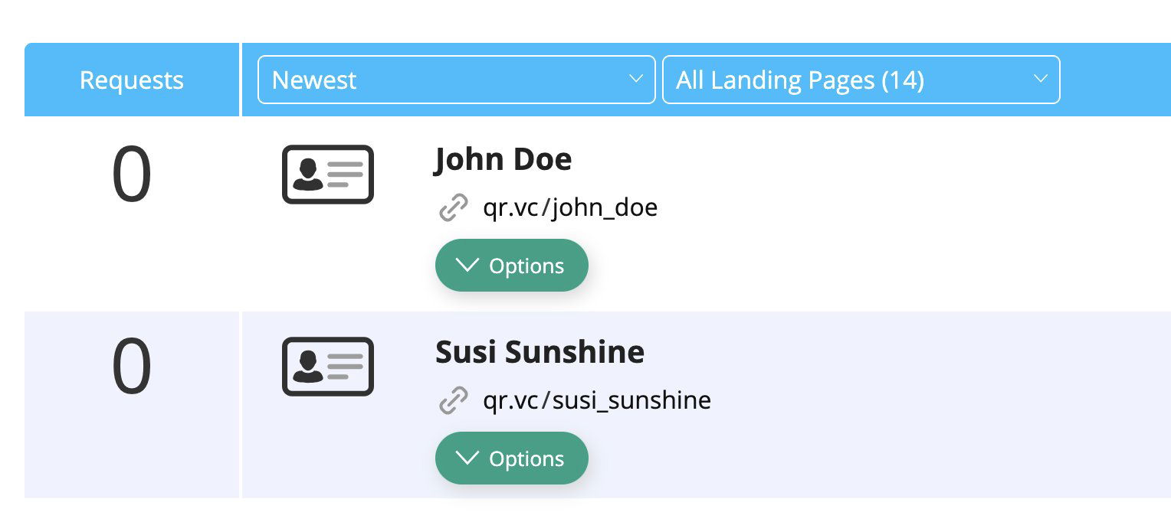1171x522 pixels.
Task: Select the Susi Sunshine landing page title
Action: coord(540,352)
